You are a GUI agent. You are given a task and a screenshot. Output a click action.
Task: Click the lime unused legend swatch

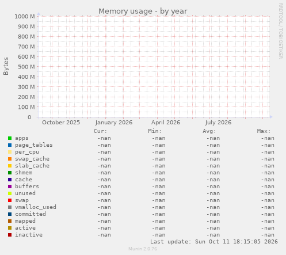(10, 193)
